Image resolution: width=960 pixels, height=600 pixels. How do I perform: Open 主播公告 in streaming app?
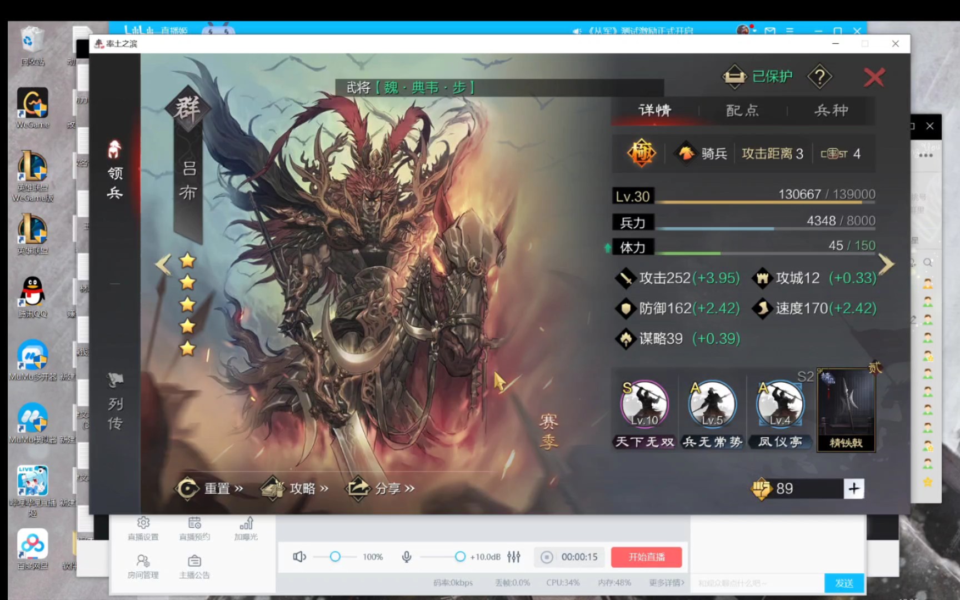(x=194, y=567)
